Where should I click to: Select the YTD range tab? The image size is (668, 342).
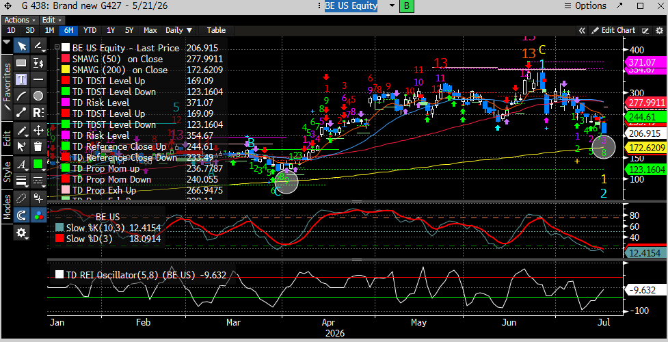tap(90, 30)
